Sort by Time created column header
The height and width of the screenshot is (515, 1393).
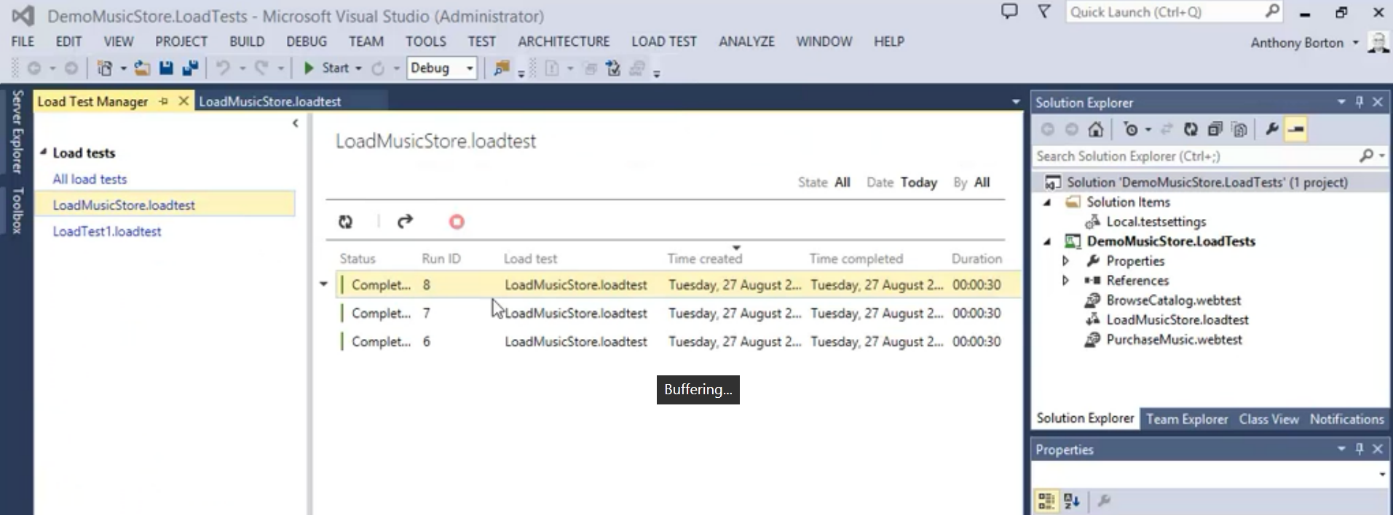704,258
